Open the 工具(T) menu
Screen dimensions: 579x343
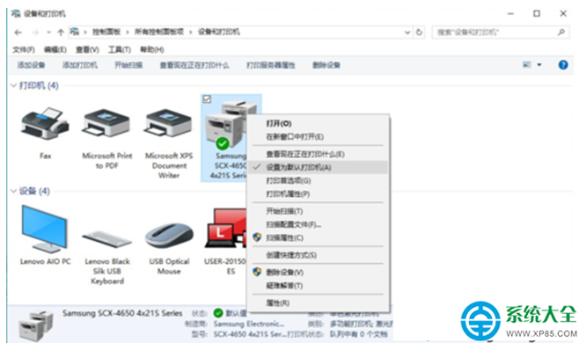(x=120, y=49)
